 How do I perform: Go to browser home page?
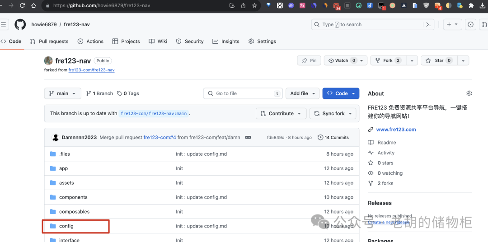[x=33, y=5]
